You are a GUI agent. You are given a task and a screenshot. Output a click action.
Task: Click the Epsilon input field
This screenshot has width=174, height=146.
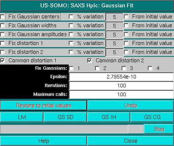click(x=121, y=77)
